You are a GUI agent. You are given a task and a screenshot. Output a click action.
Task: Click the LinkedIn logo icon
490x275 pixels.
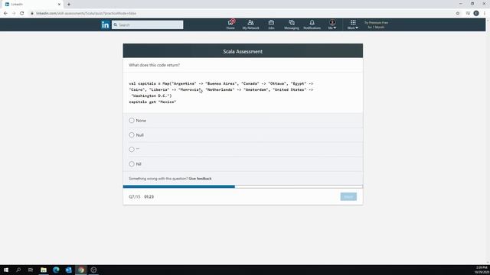click(106, 25)
